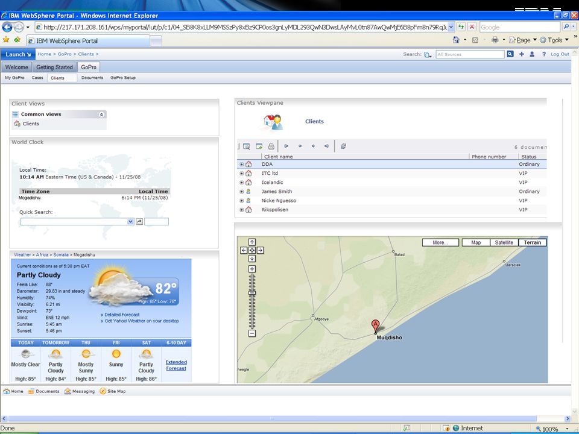Viewport: 579px width, 434px height.
Task: Expand the Rikspolisen client row
Action: pyautogui.click(x=241, y=210)
